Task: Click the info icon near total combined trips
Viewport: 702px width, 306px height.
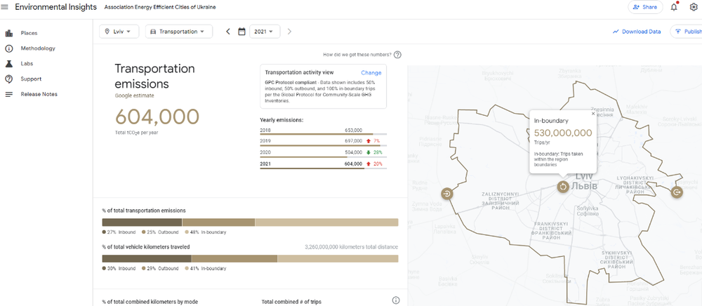Action: [396, 301]
